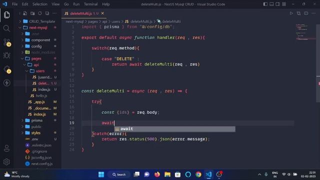Click the Refresh Explorer icon
This screenshot has width=320, height=180.
[40, 13]
